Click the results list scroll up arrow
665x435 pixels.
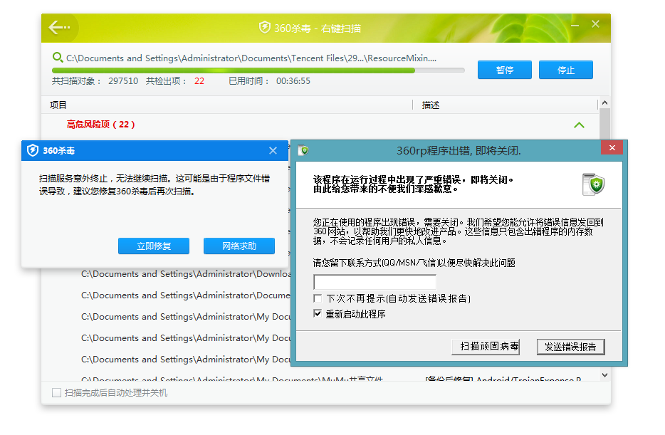604,103
